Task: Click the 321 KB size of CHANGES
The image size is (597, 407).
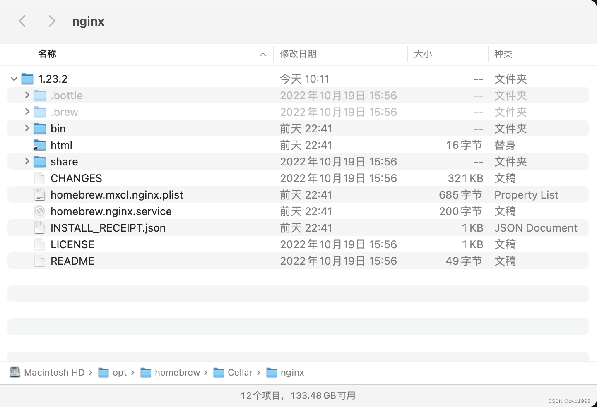Action: [x=465, y=178]
